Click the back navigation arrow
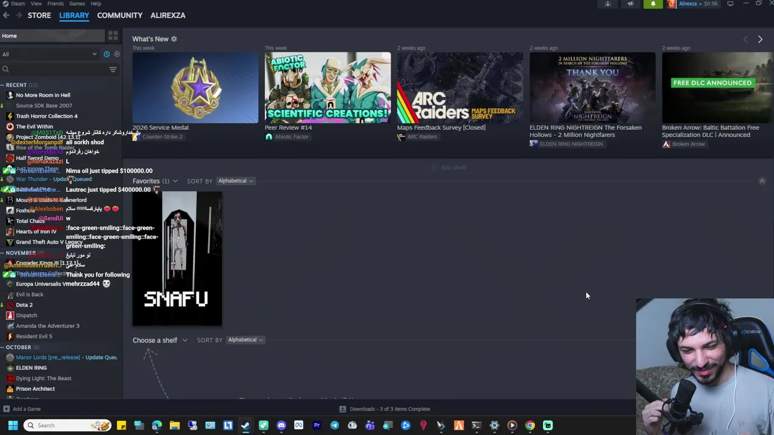The width and height of the screenshot is (774, 435). [6, 15]
